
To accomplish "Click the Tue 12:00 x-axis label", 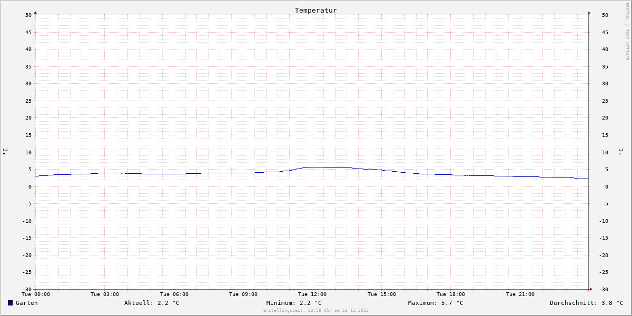I will click(x=312, y=294).
